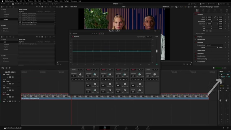
Task: Click the media pool search icon
Action: (45, 7)
